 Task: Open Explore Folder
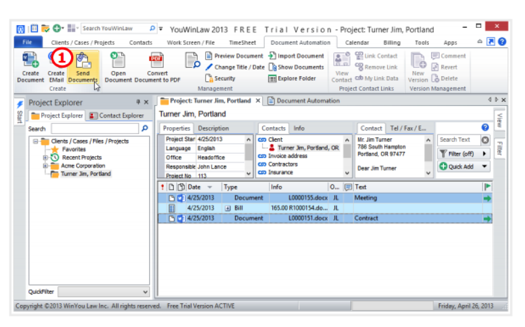pos(292,78)
